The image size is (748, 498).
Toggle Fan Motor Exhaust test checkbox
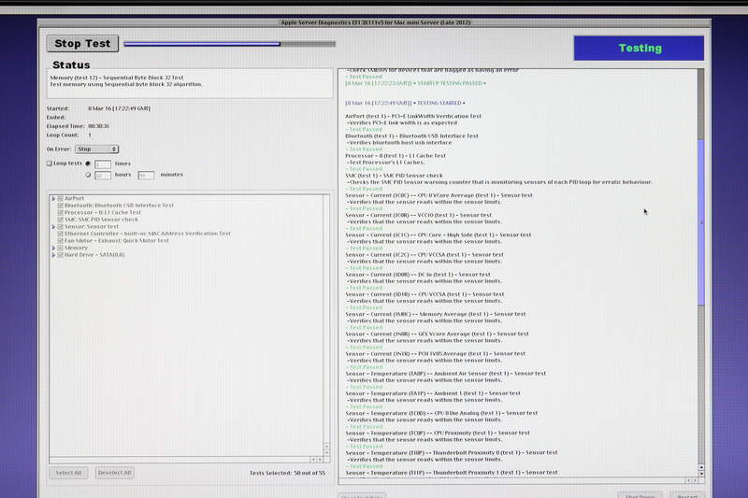[61, 240]
